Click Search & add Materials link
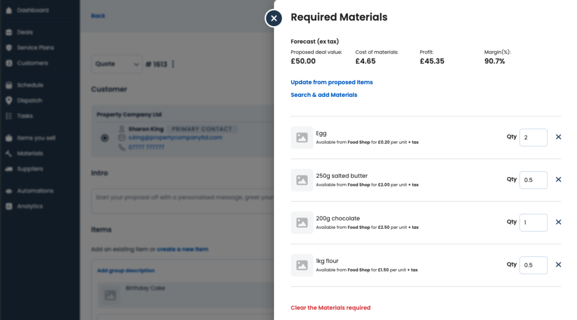The height and width of the screenshot is (320, 577). [x=324, y=95]
